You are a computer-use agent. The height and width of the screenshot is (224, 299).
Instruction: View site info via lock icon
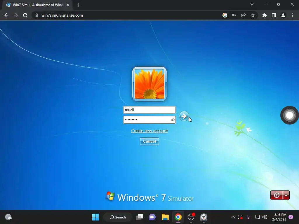coord(37,15)
